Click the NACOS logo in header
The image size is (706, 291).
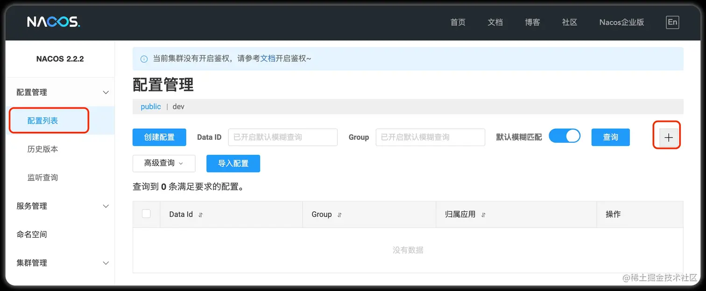point(53,22)
